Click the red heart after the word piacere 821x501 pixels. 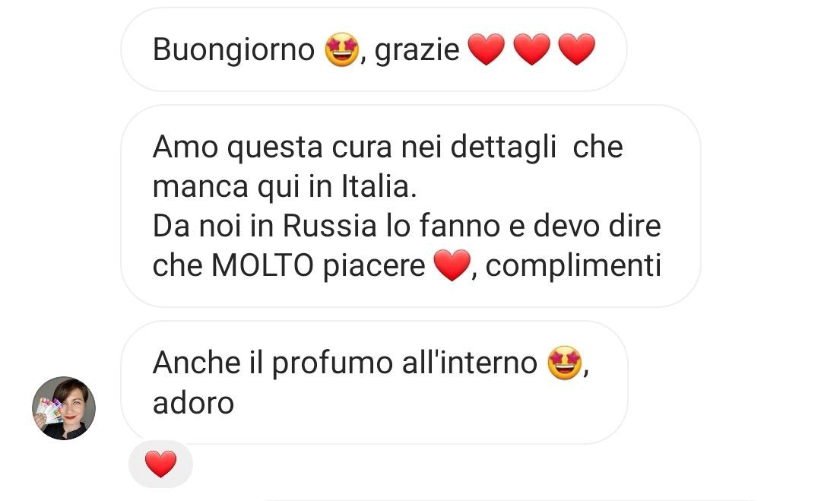(452, 265)
